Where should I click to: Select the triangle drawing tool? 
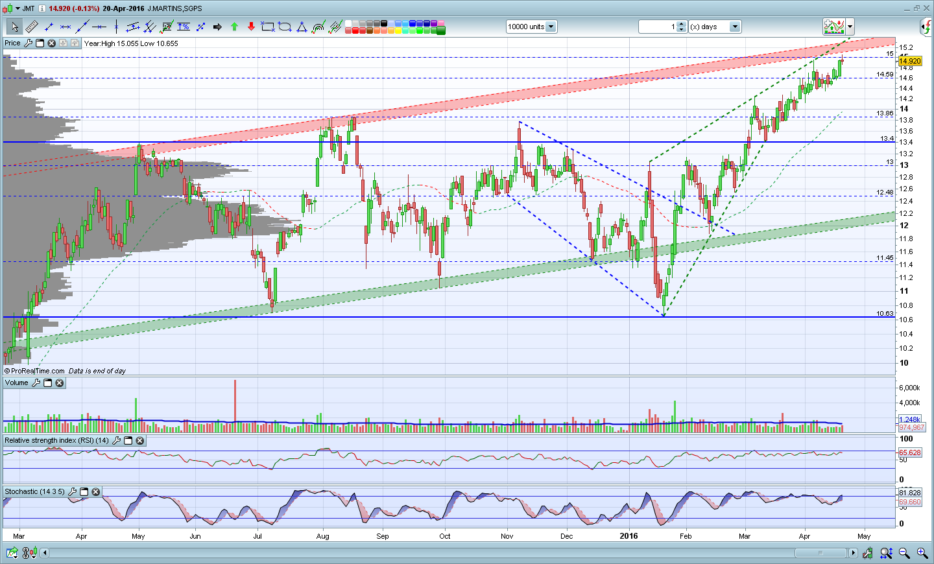click(x=302, y=27)
